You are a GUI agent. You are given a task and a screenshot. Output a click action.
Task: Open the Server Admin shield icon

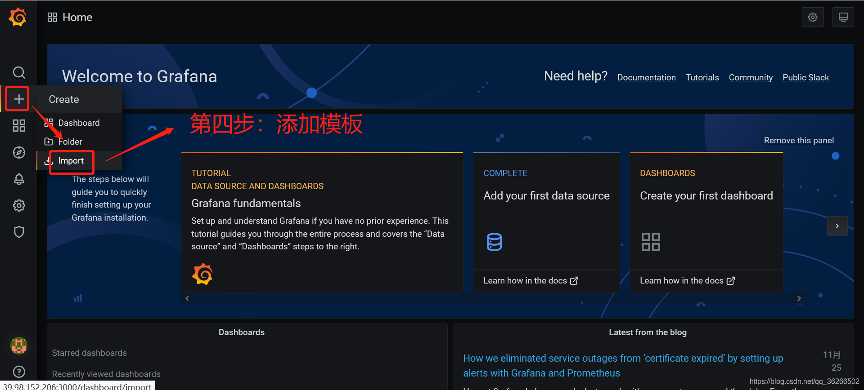19,232
